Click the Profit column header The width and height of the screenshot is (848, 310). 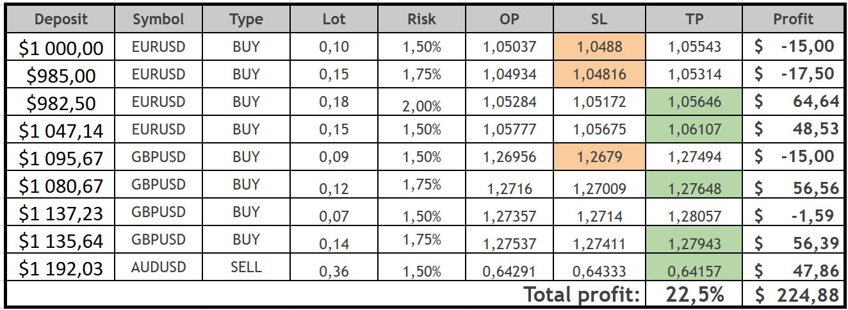click(x=793, y=19)
